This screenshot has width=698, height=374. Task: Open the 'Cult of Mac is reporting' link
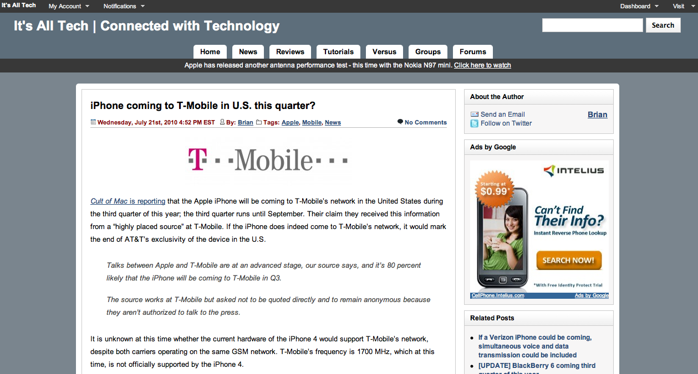click(x=128, y=201)
